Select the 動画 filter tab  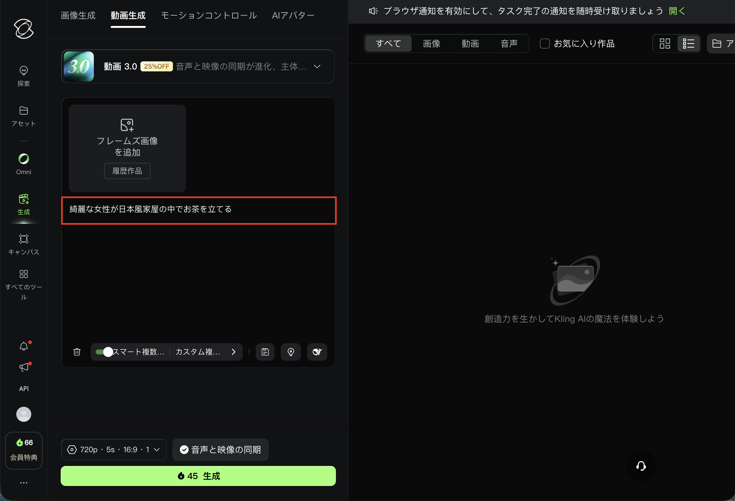[470, 44]
